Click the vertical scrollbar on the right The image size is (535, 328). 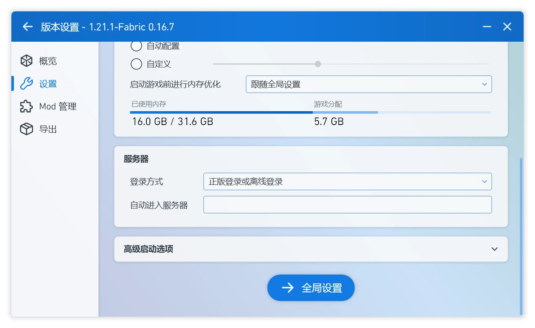click(x=521, y=236)
